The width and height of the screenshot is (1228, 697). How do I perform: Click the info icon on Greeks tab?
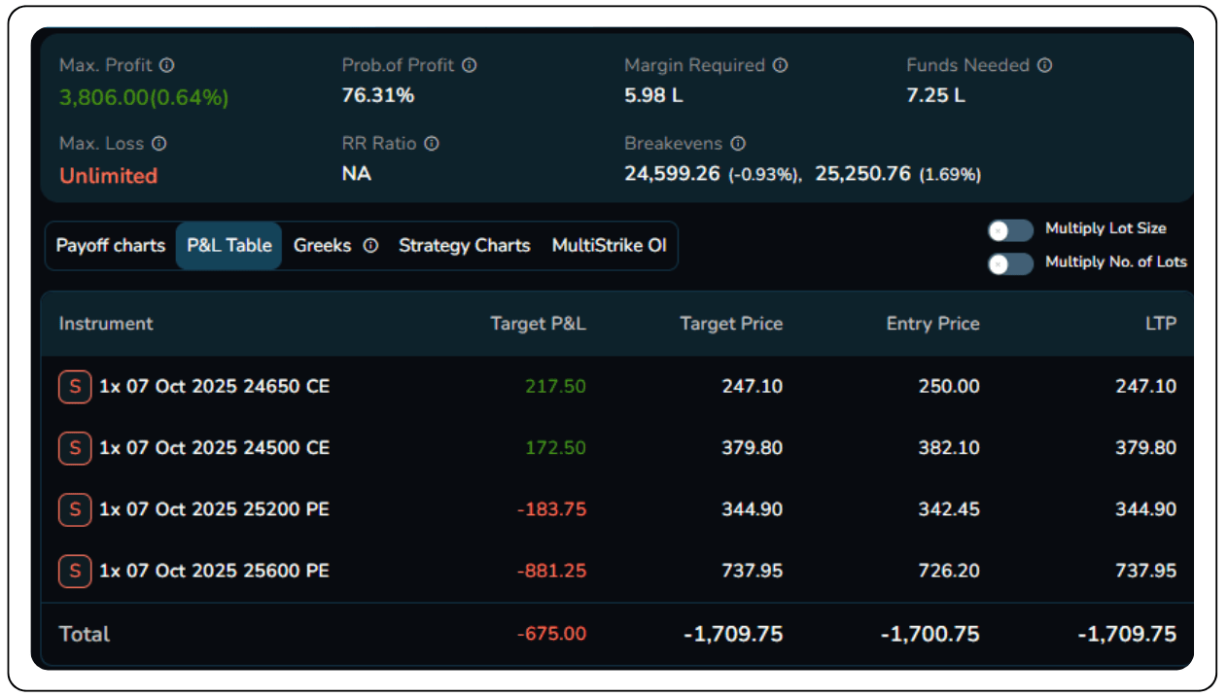370,246
